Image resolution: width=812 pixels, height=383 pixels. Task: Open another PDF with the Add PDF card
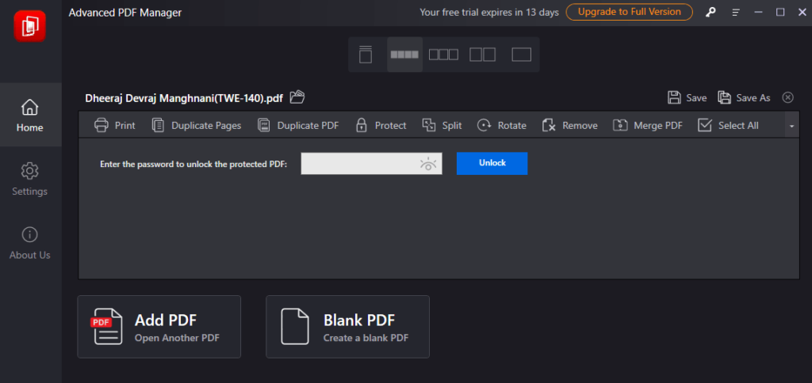pyautogui.click(x=159, y=327)
